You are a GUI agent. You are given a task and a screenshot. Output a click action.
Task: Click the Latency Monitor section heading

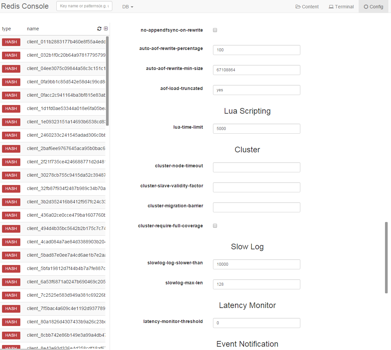(x=247, y=305)
